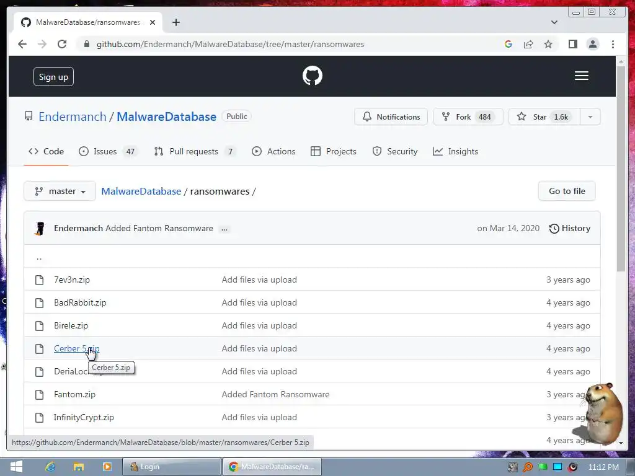The width and height of the screenshot is (635, 476).
Task: Go back with the browser back arrow
Action: coord(22,44)
